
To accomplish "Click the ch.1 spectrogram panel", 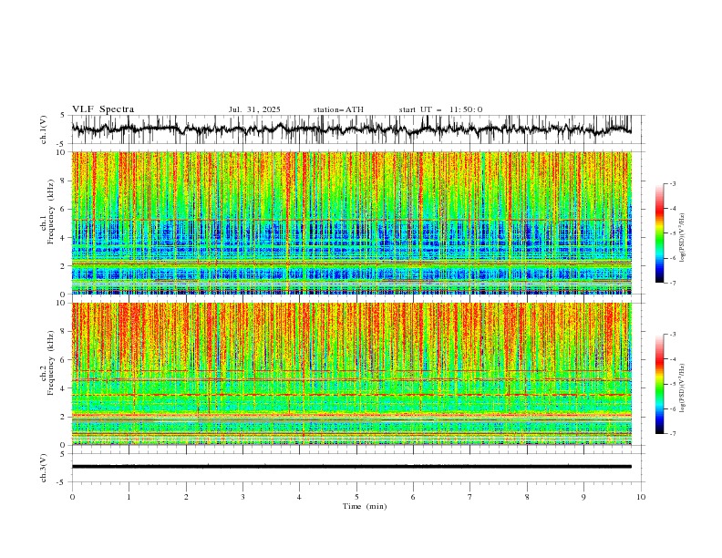I will pos(351,222).
